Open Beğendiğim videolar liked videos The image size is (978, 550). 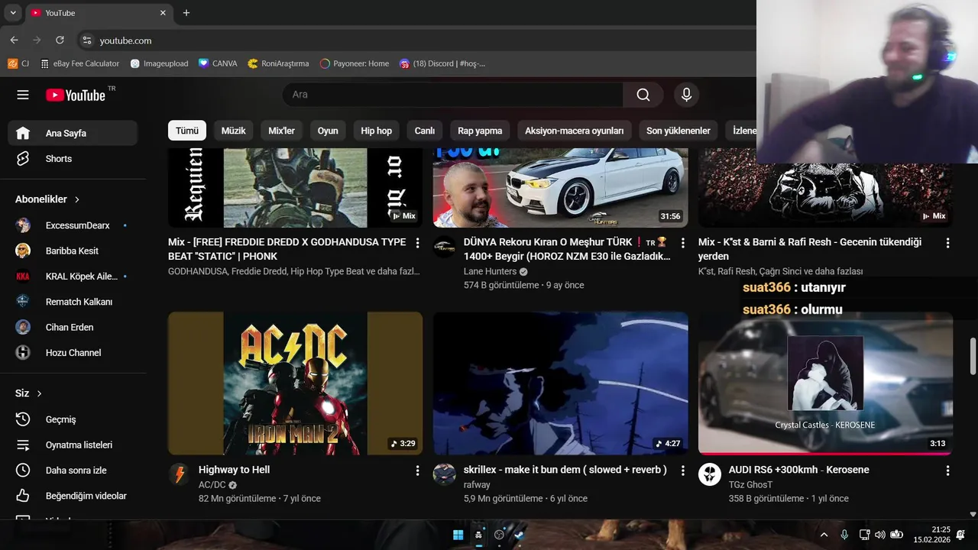(x=73, y=496)
